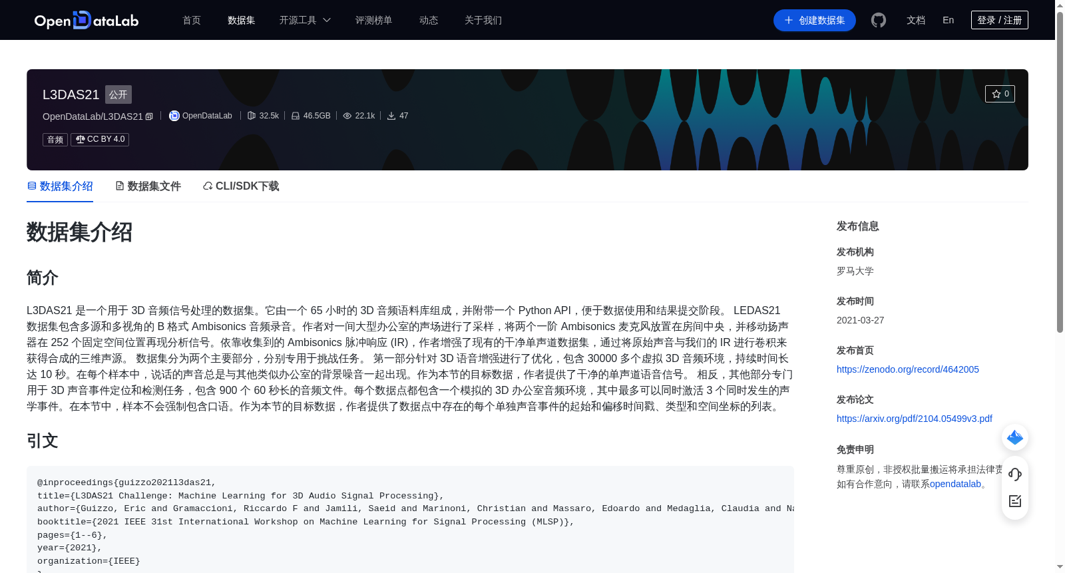Click the file count icon next to 32.5k

(x=252, y=116)
